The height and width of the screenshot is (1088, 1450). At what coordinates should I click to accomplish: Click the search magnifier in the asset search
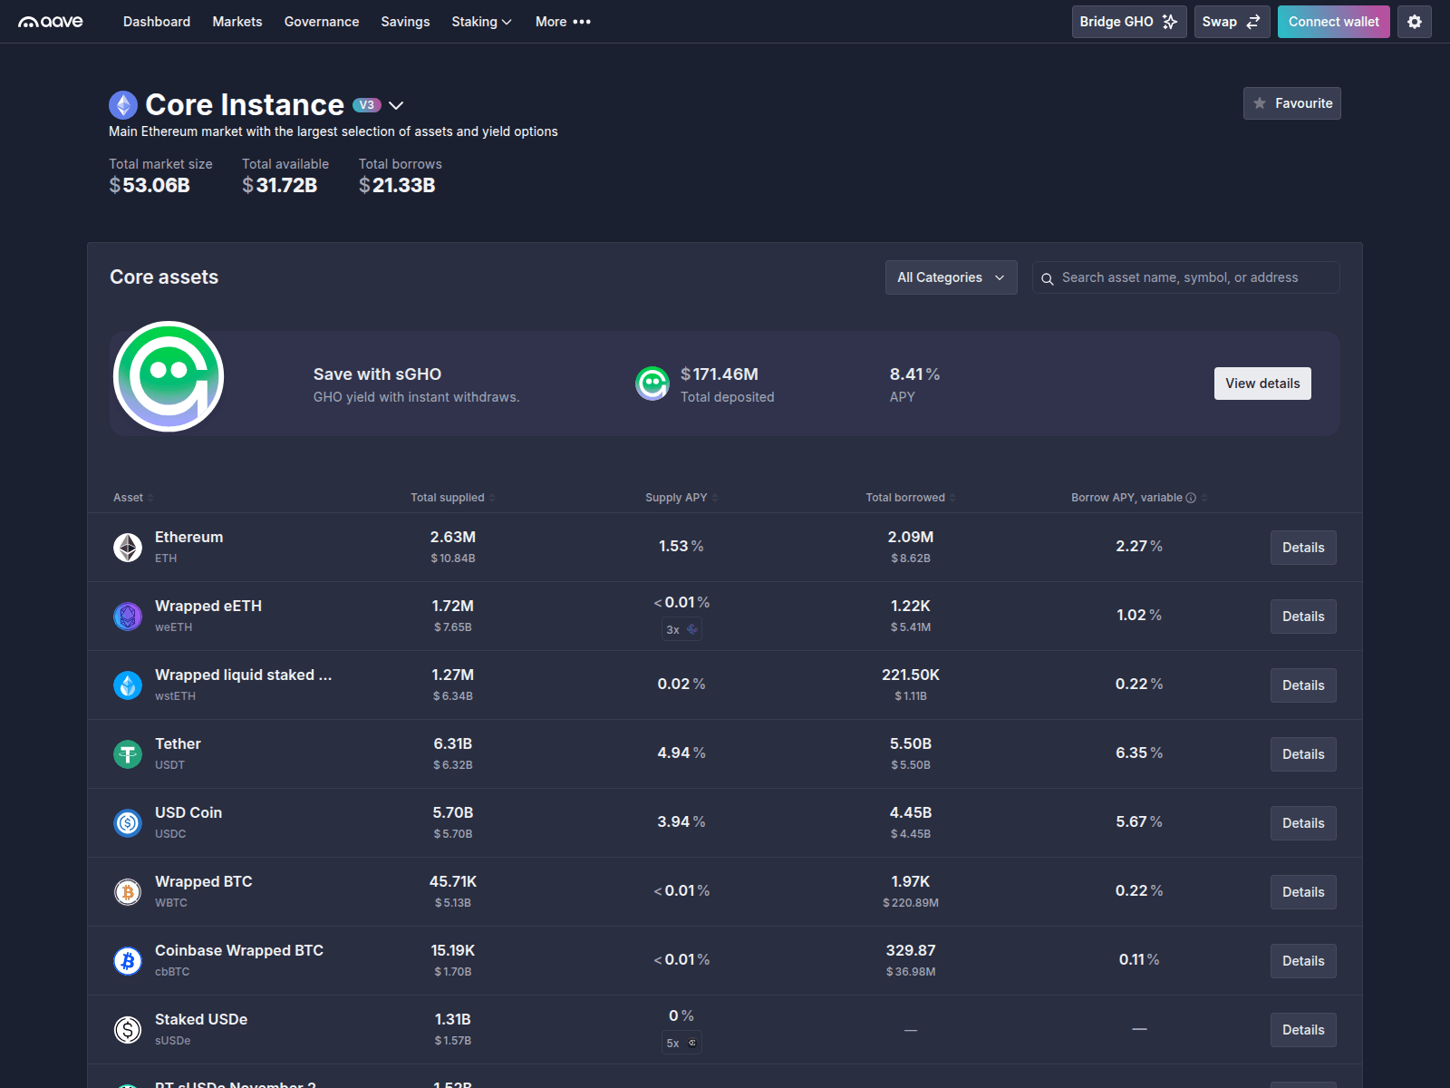pyautogui.click(x=1049, y=277)
